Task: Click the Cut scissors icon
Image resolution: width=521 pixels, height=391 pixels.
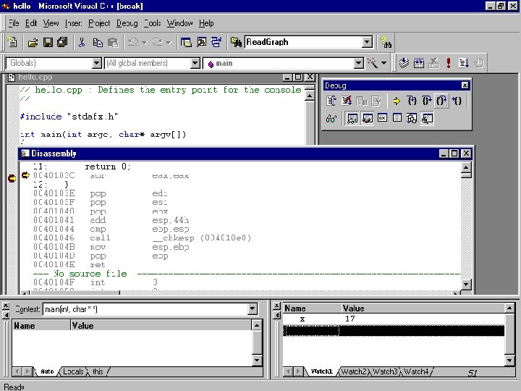Action: click(82, 42)
